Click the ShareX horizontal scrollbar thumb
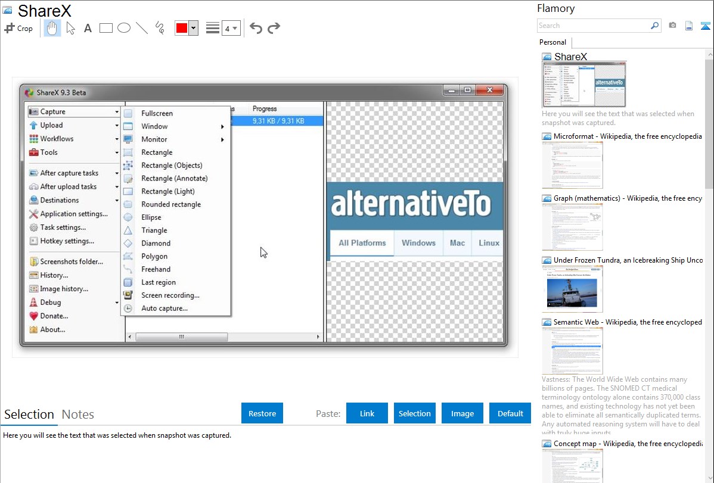The height and width of the screenshot is (483, 714). [x=182, y=337]
